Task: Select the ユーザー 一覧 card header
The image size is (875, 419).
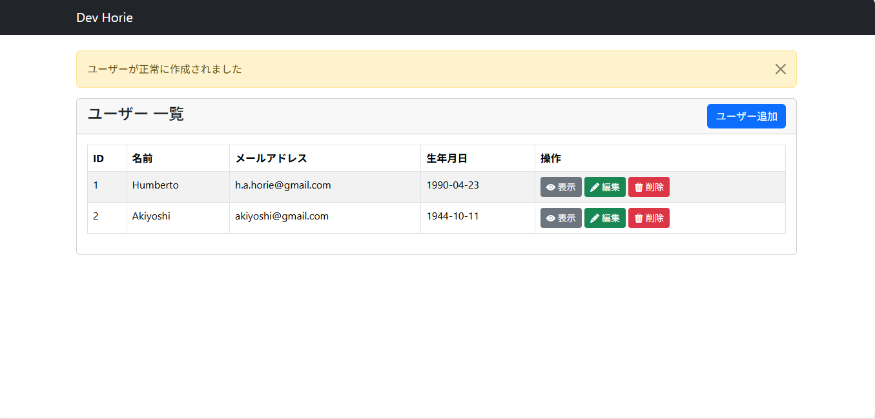Action: [x=136, y=115]
